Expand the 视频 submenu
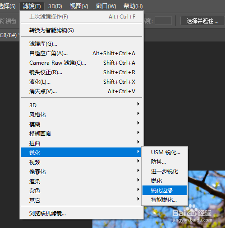225x228 pixels. coord(81,162)
